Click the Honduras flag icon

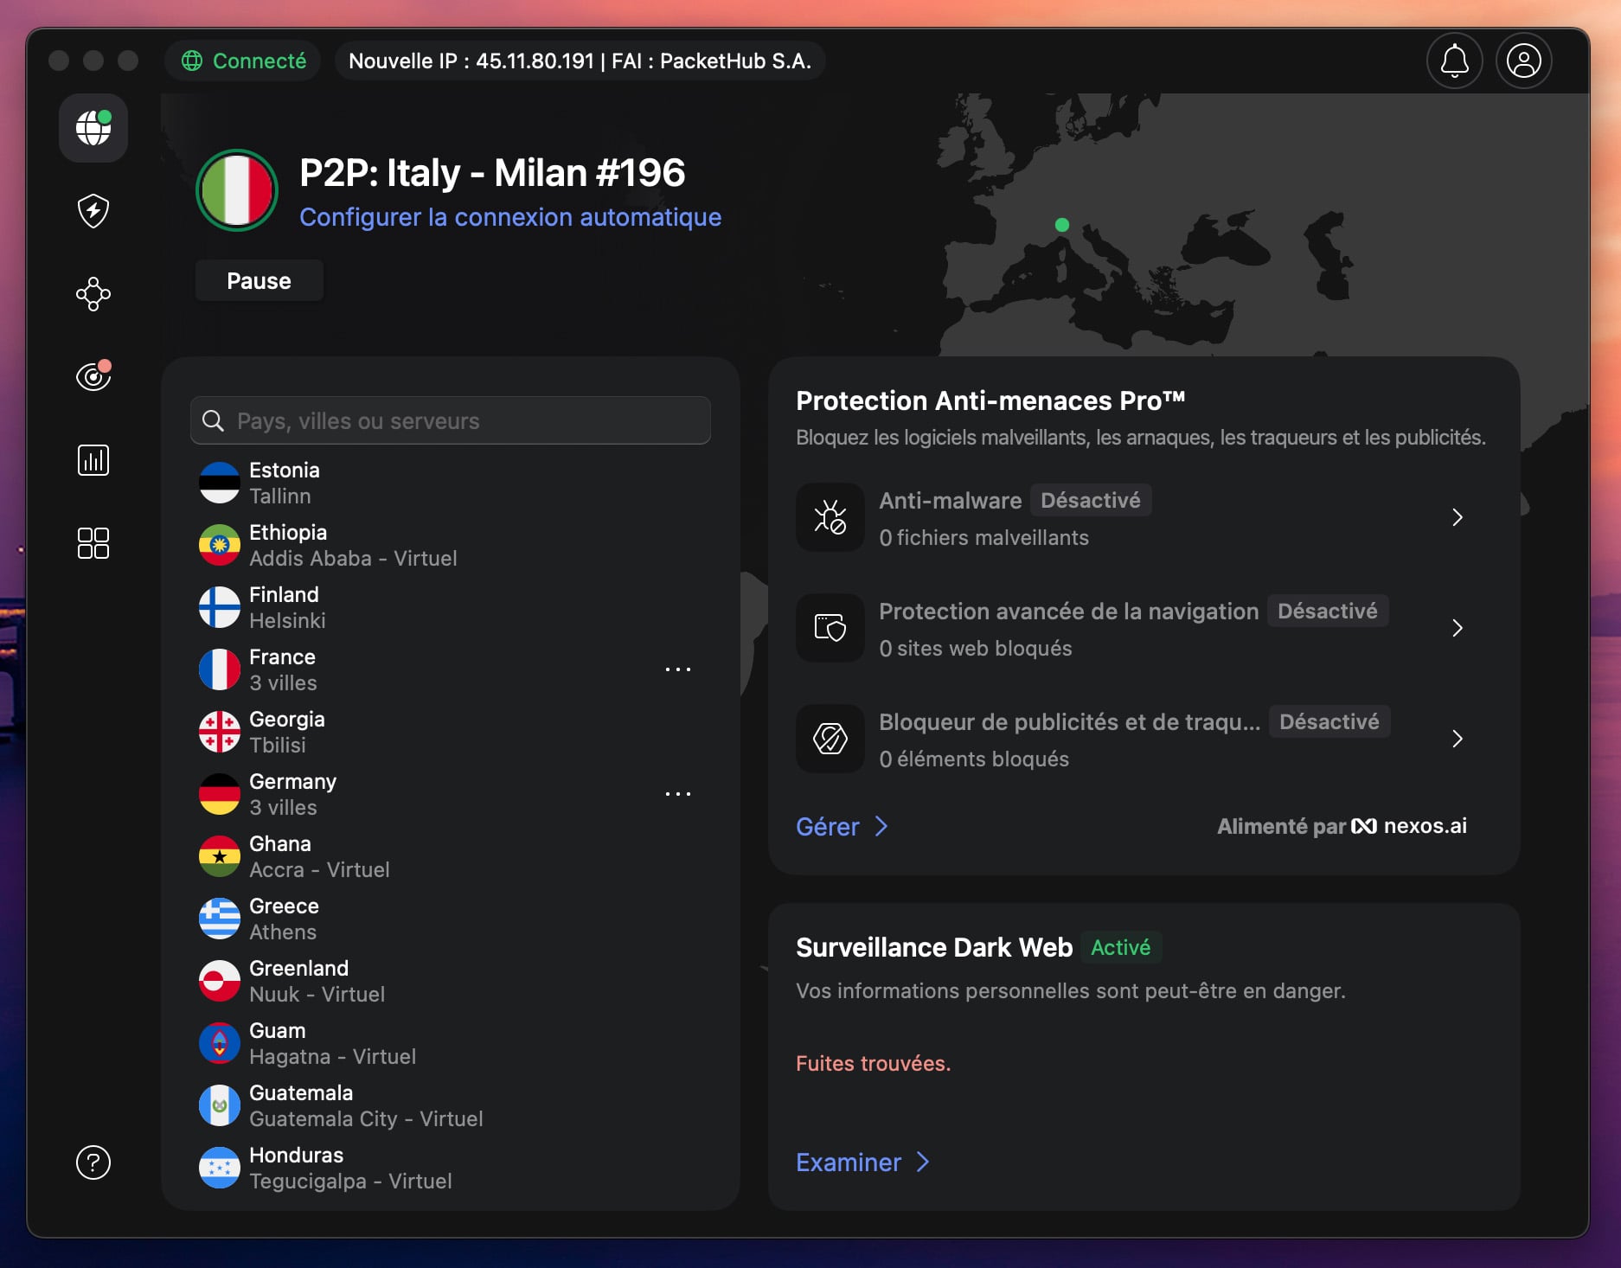[x=220, y=1168]
